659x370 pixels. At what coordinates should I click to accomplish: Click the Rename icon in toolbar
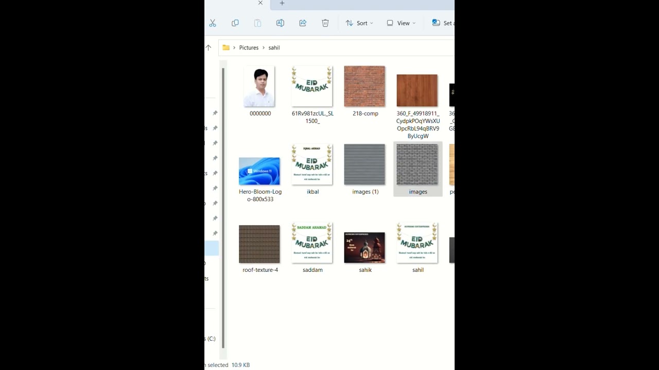[x=280, y=23]
